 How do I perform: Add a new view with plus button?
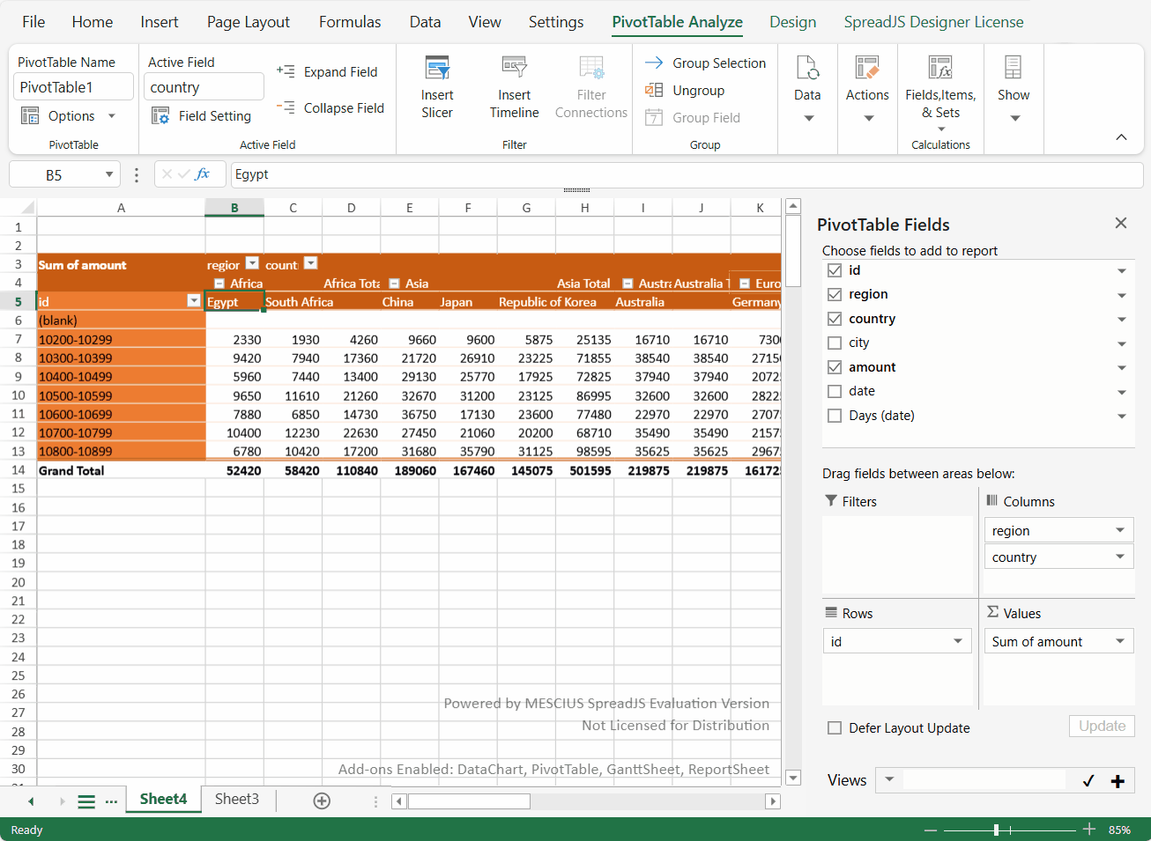(x=1118, y=781)
